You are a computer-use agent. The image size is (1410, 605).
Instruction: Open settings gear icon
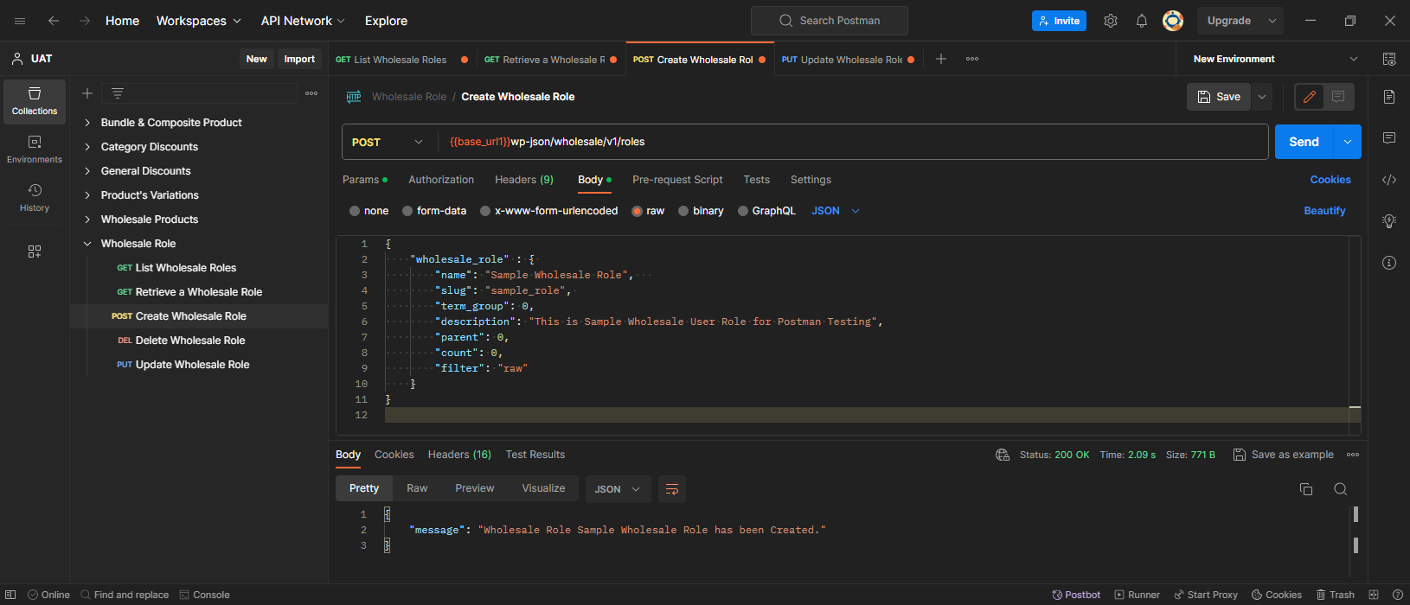pyautogui.click(x=1111, y=21)
